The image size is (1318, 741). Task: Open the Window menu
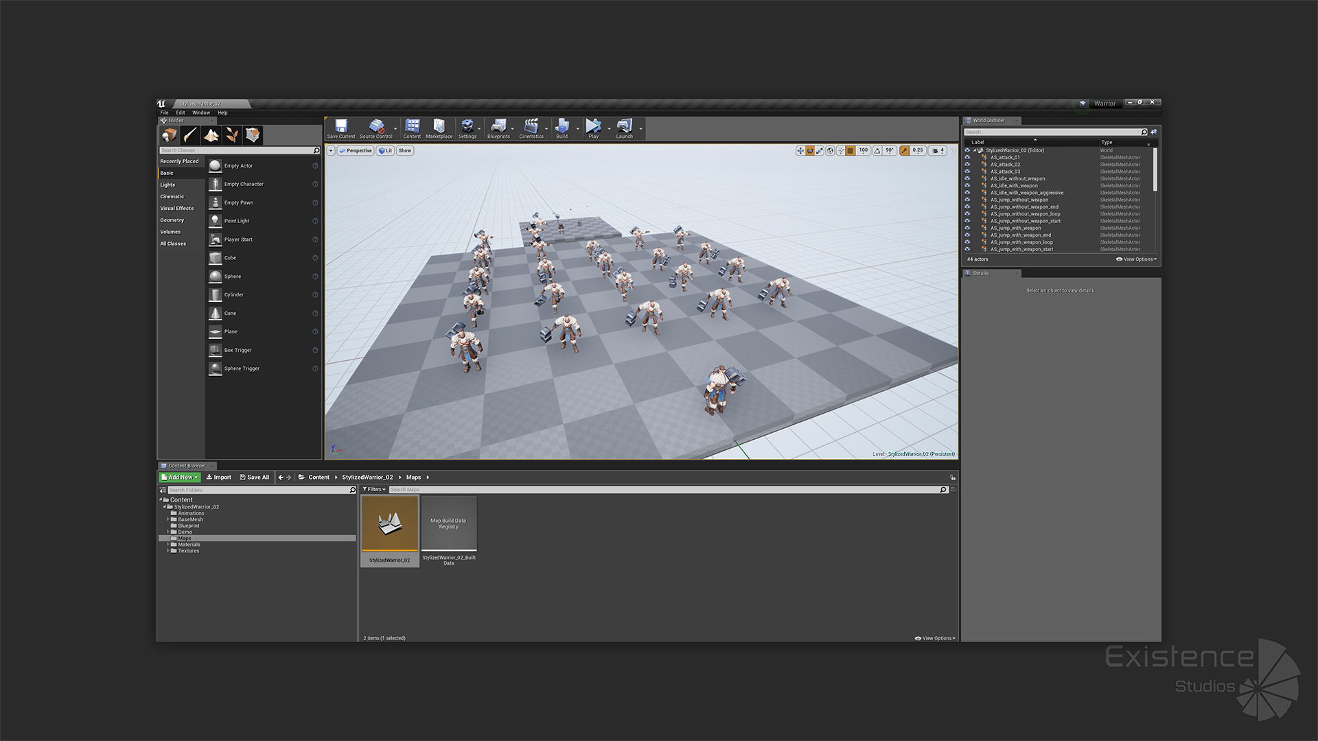pos(201,113)
